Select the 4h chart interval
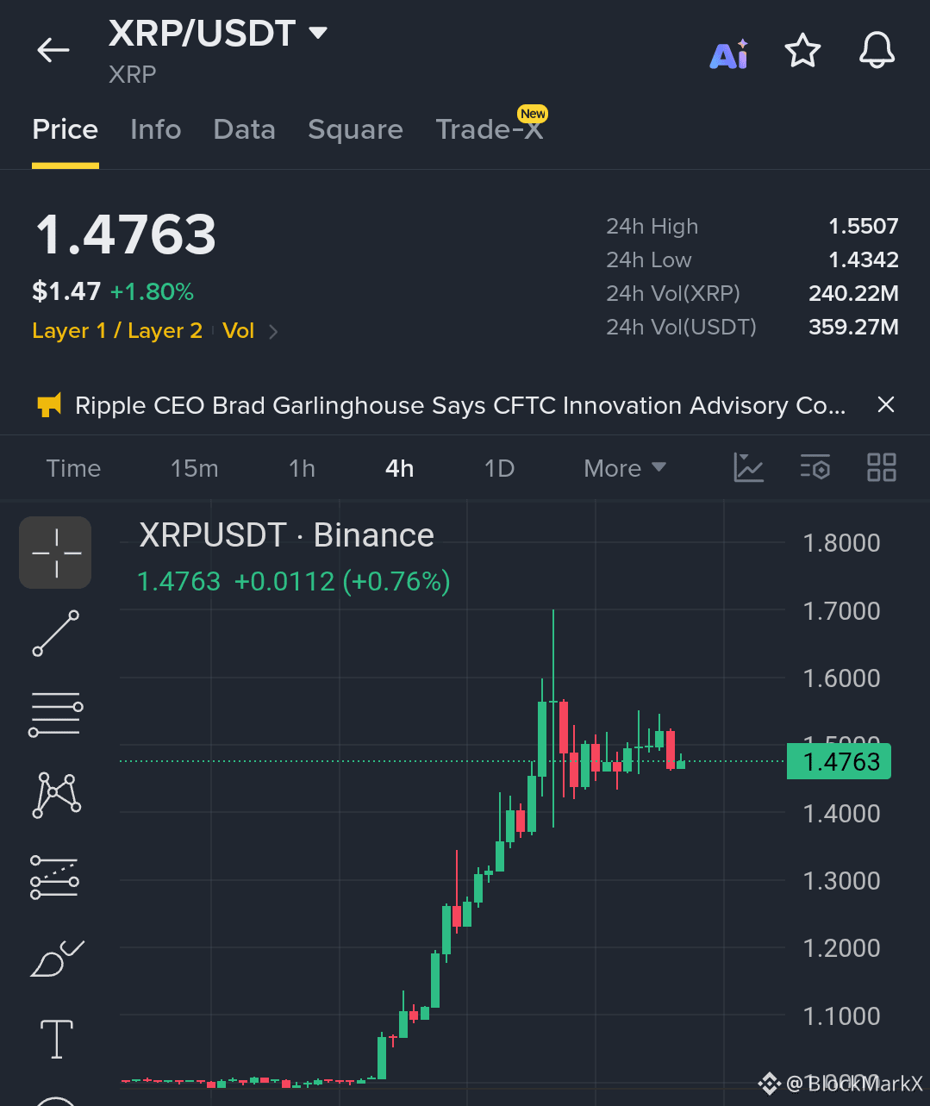 tap(400, 468)
